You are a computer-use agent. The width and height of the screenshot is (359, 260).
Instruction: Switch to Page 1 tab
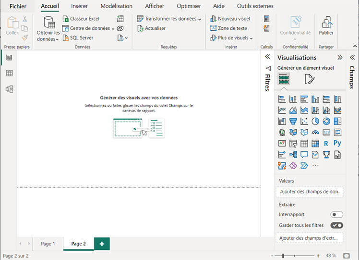click(x=48, y=244)
